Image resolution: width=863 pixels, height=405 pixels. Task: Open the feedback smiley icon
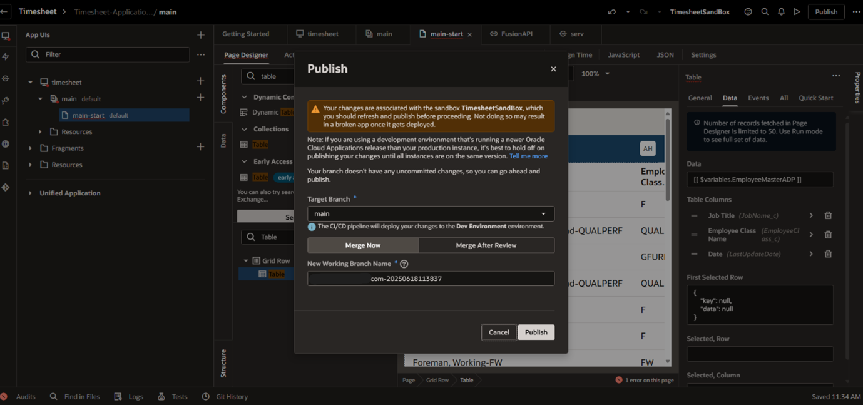[748, 12]
